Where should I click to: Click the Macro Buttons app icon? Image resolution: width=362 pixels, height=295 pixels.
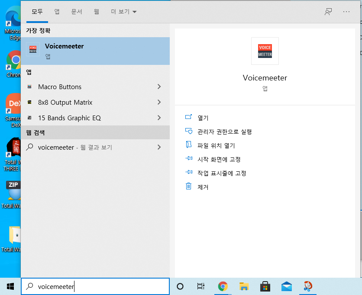pos(29,87)
